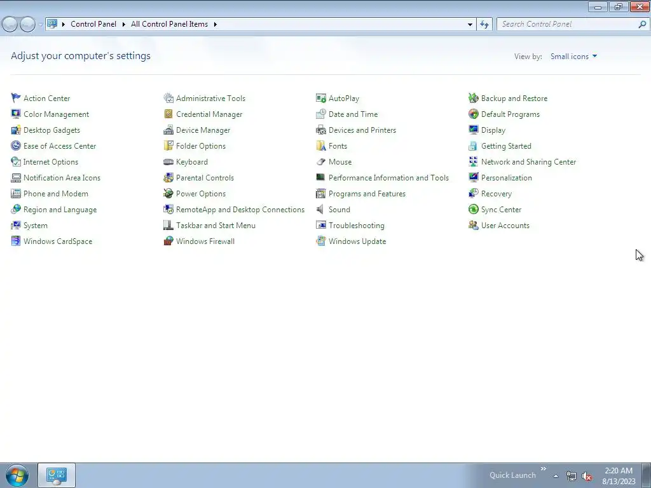The width and height of the screenshot is (651, 488).
Task: Select the Control Panel breadcrumb
Action: coord(93,24)
